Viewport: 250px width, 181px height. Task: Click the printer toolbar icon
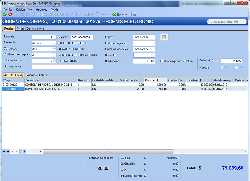80,14
